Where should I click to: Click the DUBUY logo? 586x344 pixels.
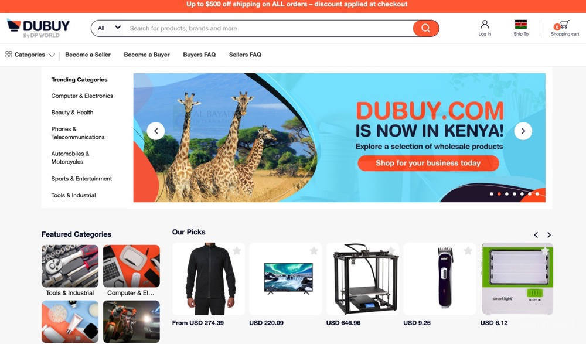click(39, 28)
